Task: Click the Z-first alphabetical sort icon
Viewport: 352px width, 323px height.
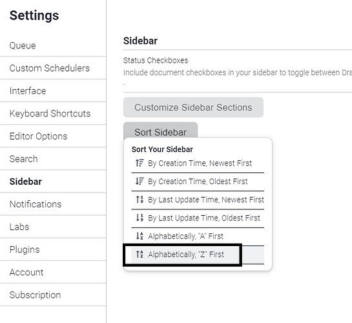Action: click(140, 255)
